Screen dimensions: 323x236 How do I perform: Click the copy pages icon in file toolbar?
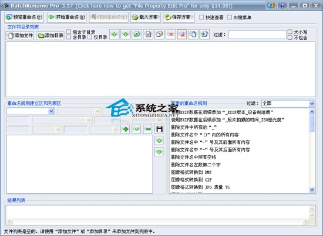point(159,35)
